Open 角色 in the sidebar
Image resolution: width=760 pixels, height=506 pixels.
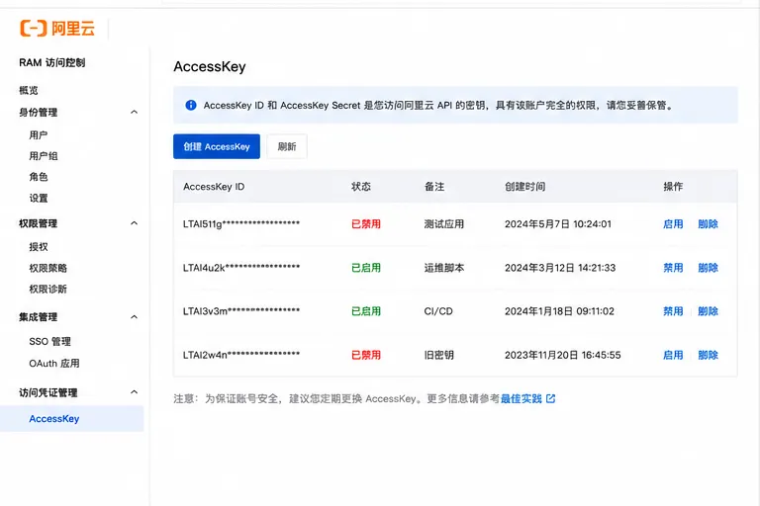point(39,177)
